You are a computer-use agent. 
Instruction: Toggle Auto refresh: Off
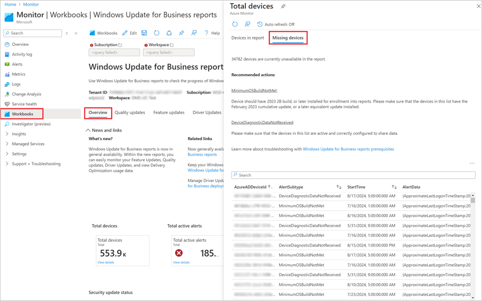pyautogui.click(x=275, y=24)
